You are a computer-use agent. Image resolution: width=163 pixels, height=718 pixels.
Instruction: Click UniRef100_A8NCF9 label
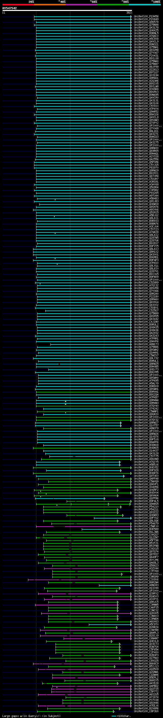point(146,428)
